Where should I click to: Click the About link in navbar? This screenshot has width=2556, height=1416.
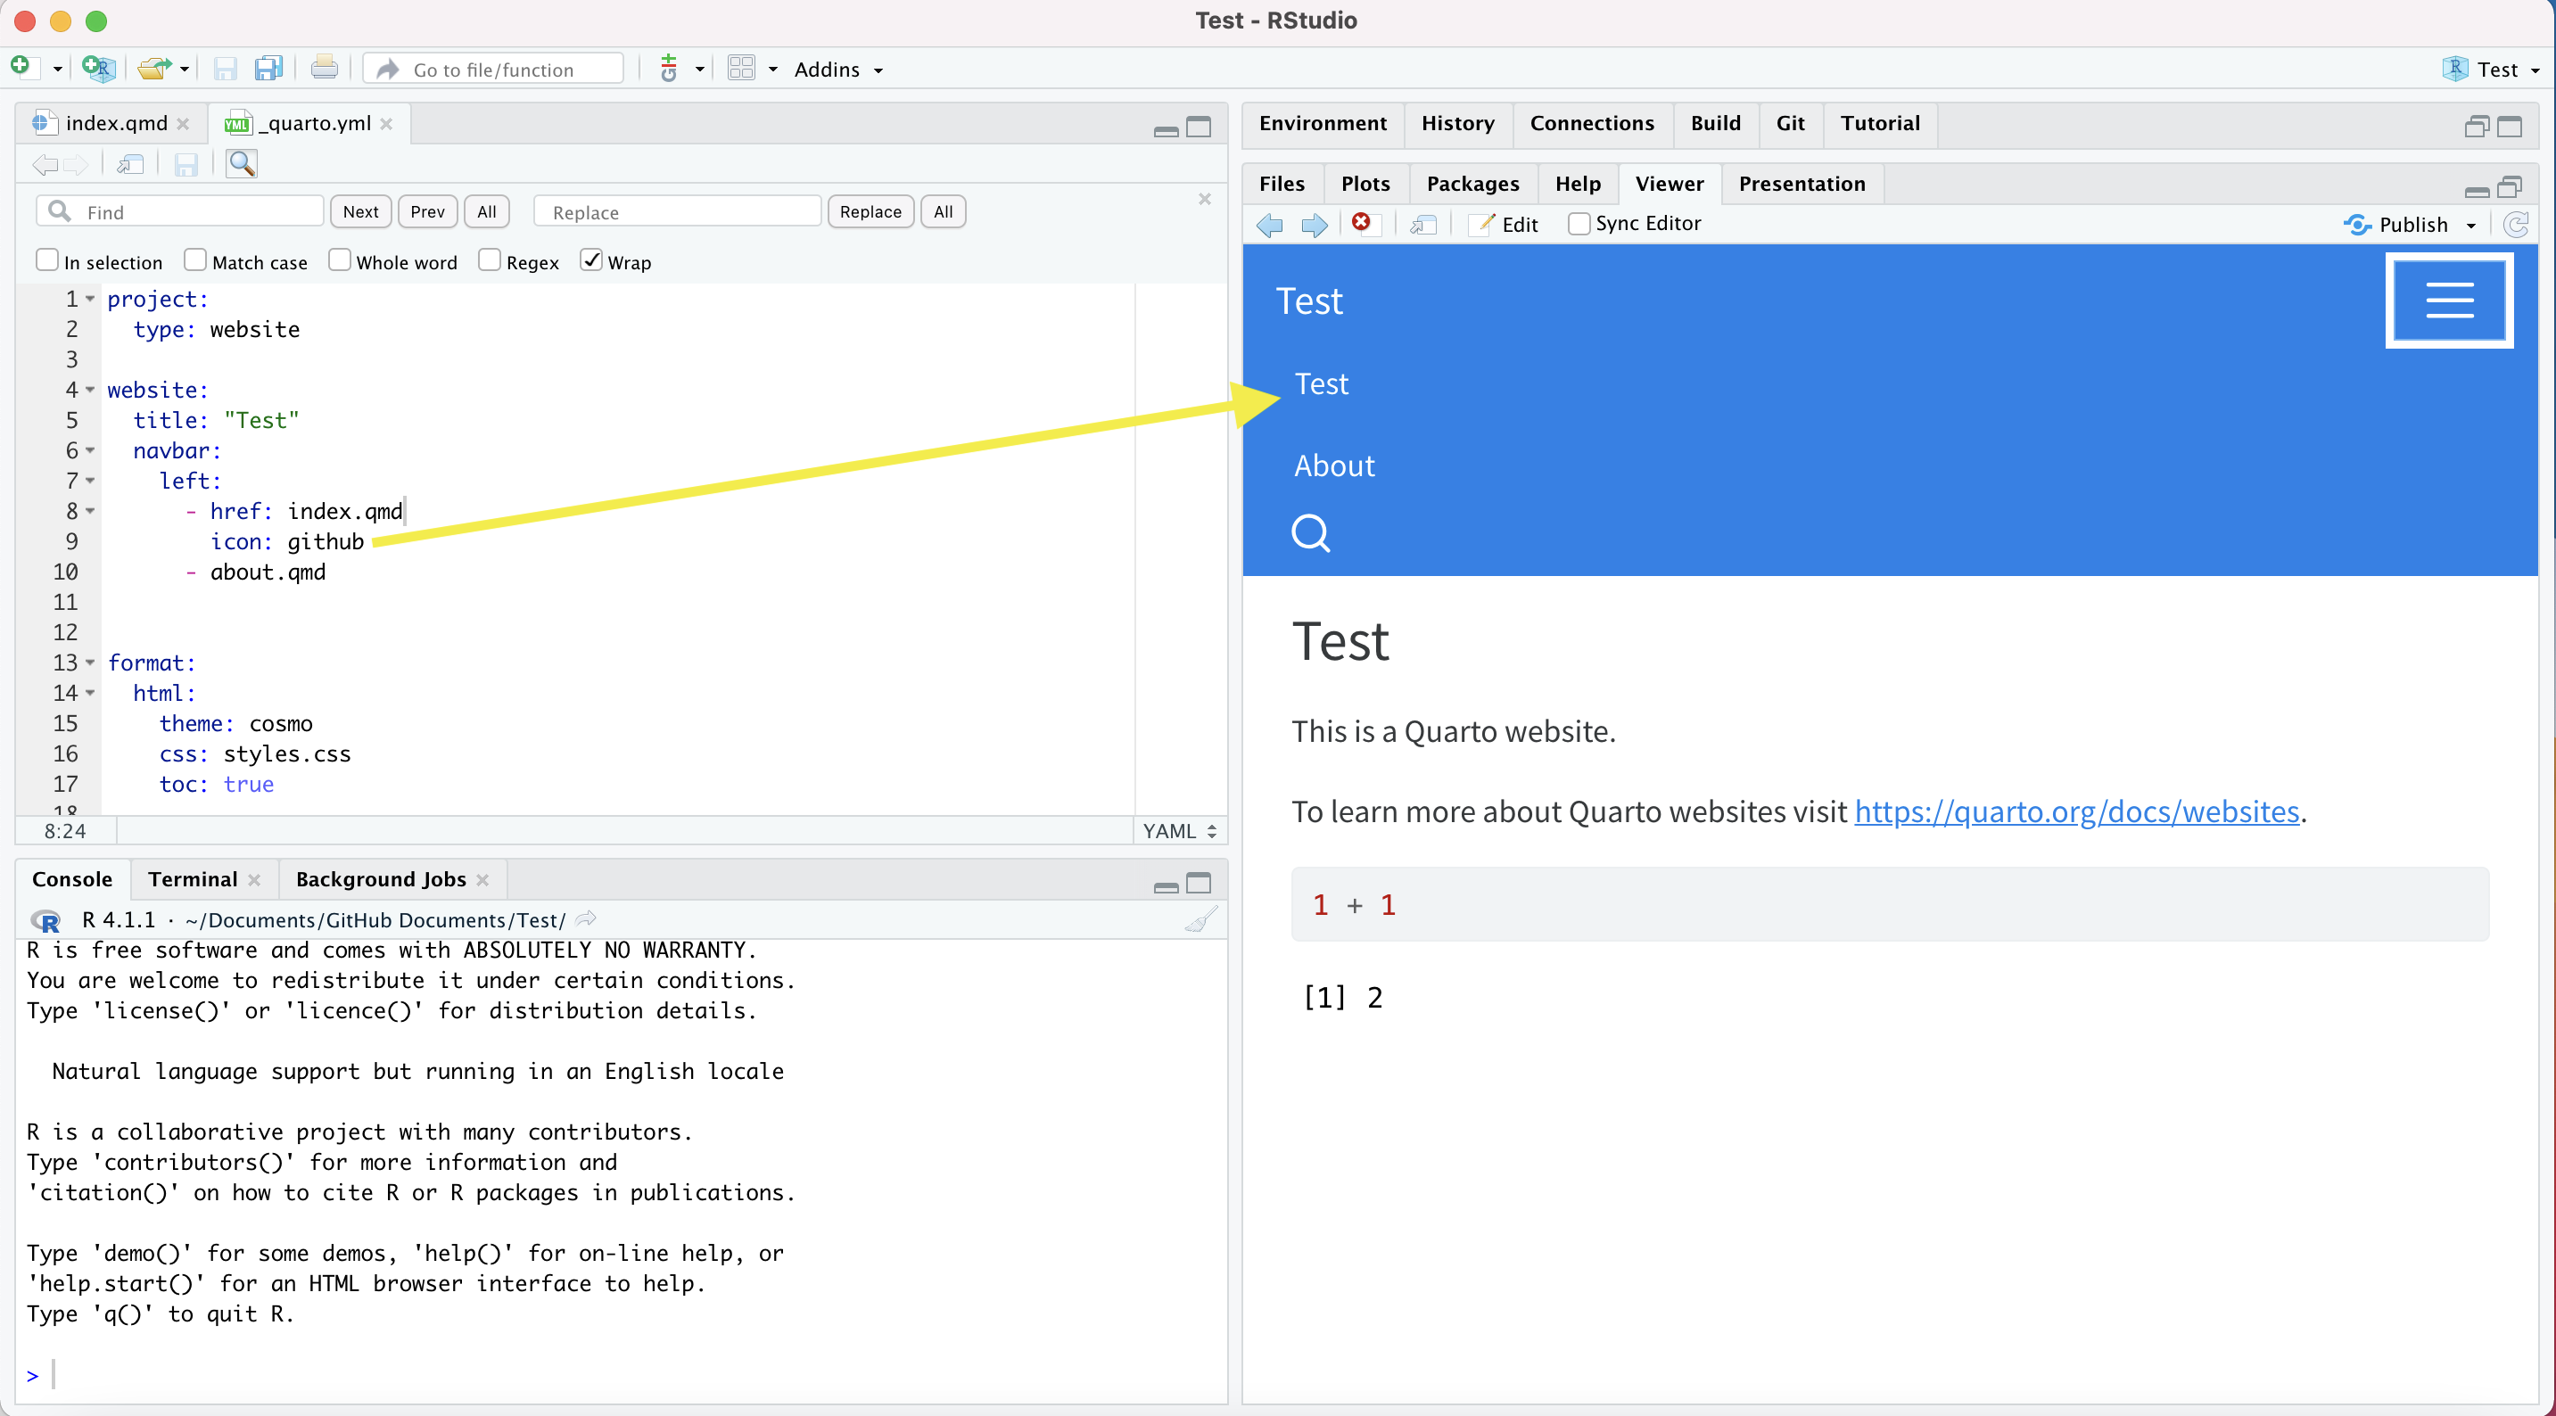(x=1334, y=465)
